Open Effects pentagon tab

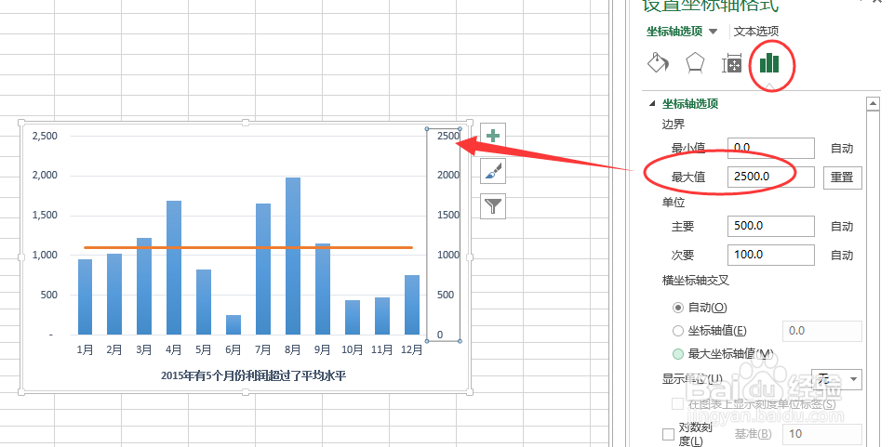coord(694,62)
